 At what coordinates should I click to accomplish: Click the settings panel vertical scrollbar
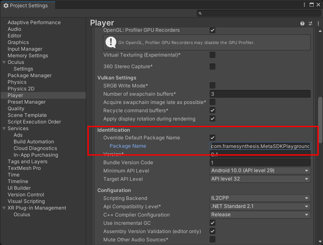320,119
